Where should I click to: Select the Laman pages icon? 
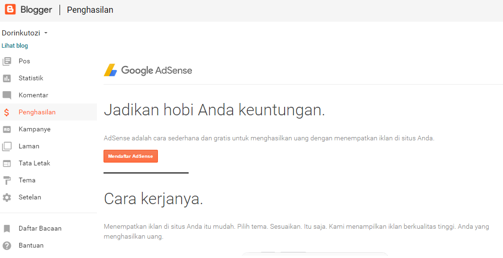point(7,146)
